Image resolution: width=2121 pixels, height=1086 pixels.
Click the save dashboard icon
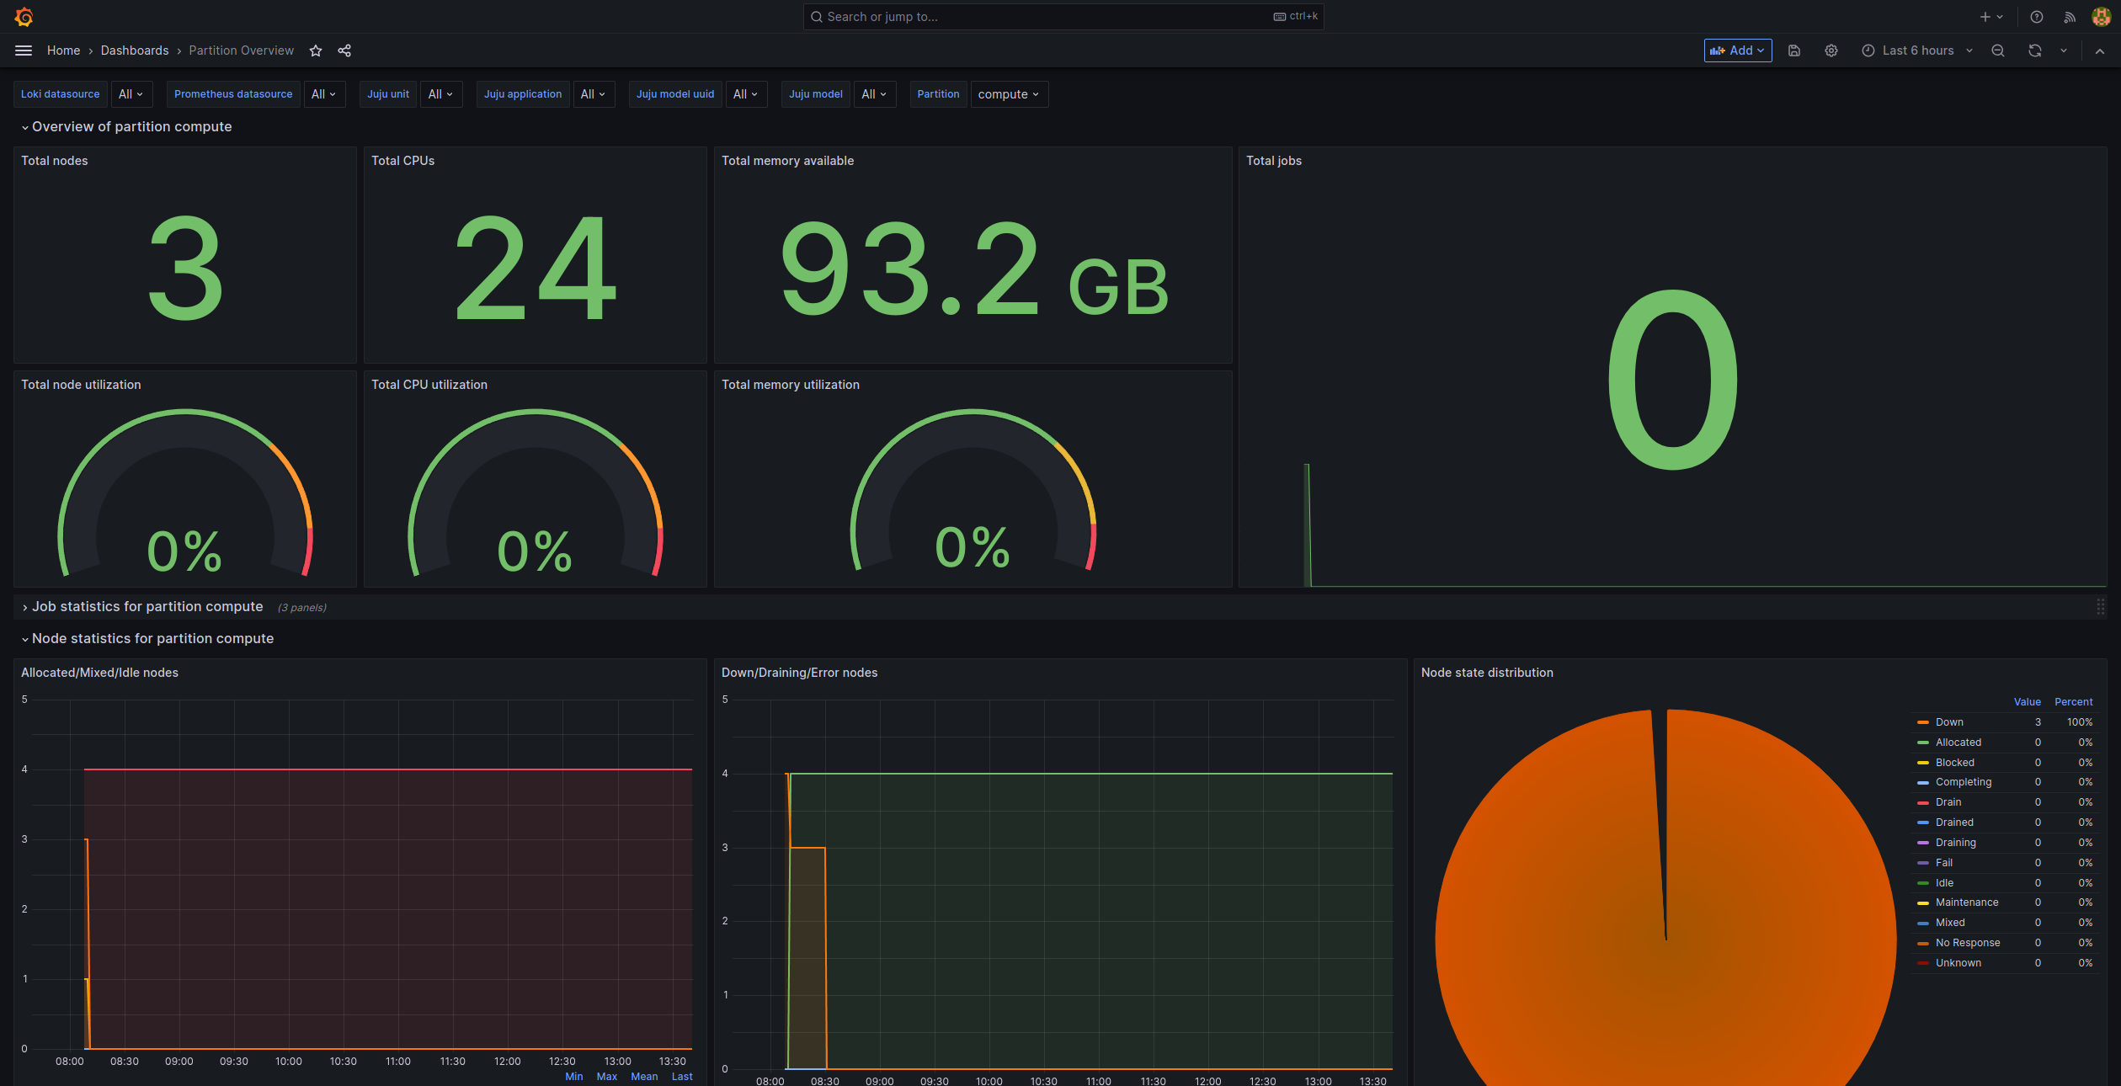pyautogui.click(x=1794, y=51)
